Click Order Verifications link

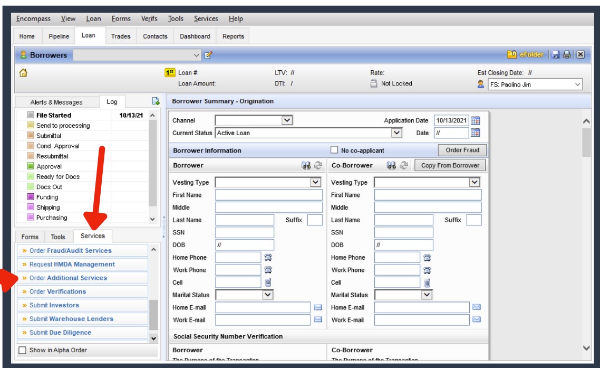point(83,291)
